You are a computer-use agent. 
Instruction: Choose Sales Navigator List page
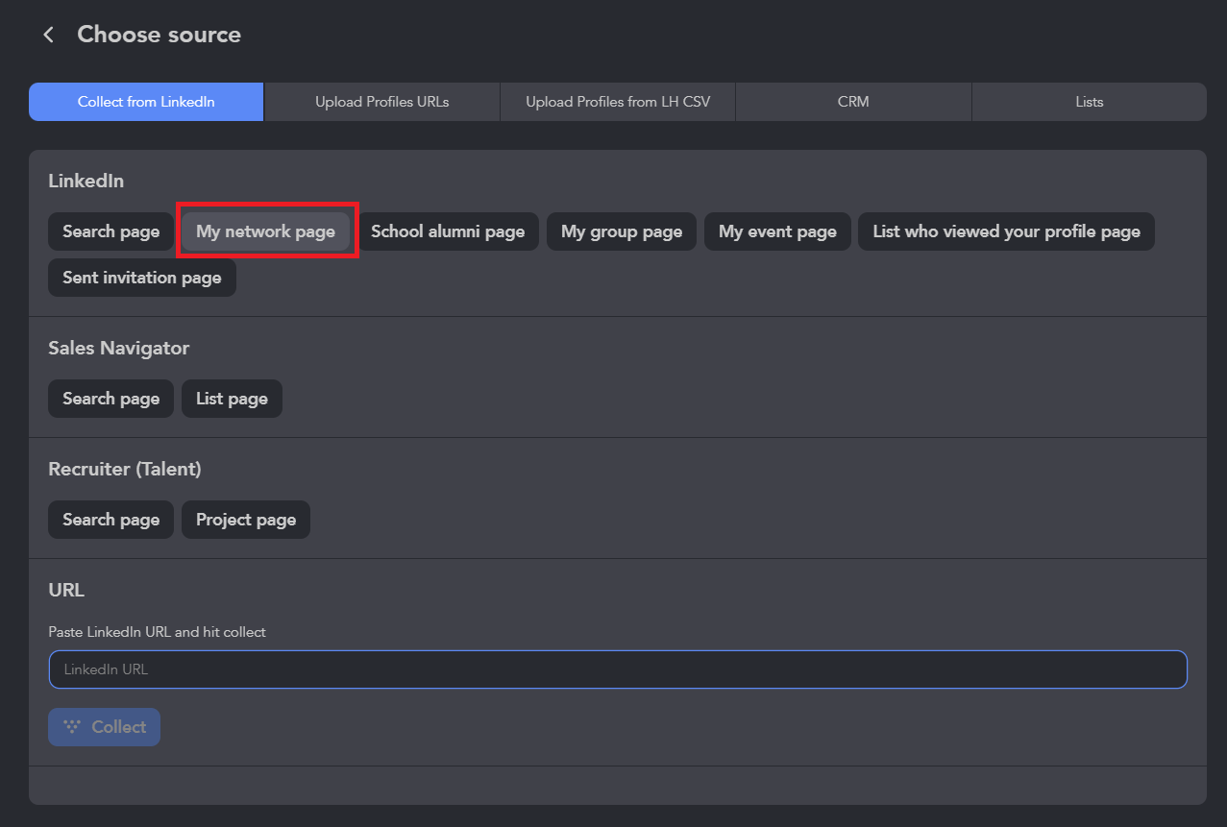click(x=232, y=399)
